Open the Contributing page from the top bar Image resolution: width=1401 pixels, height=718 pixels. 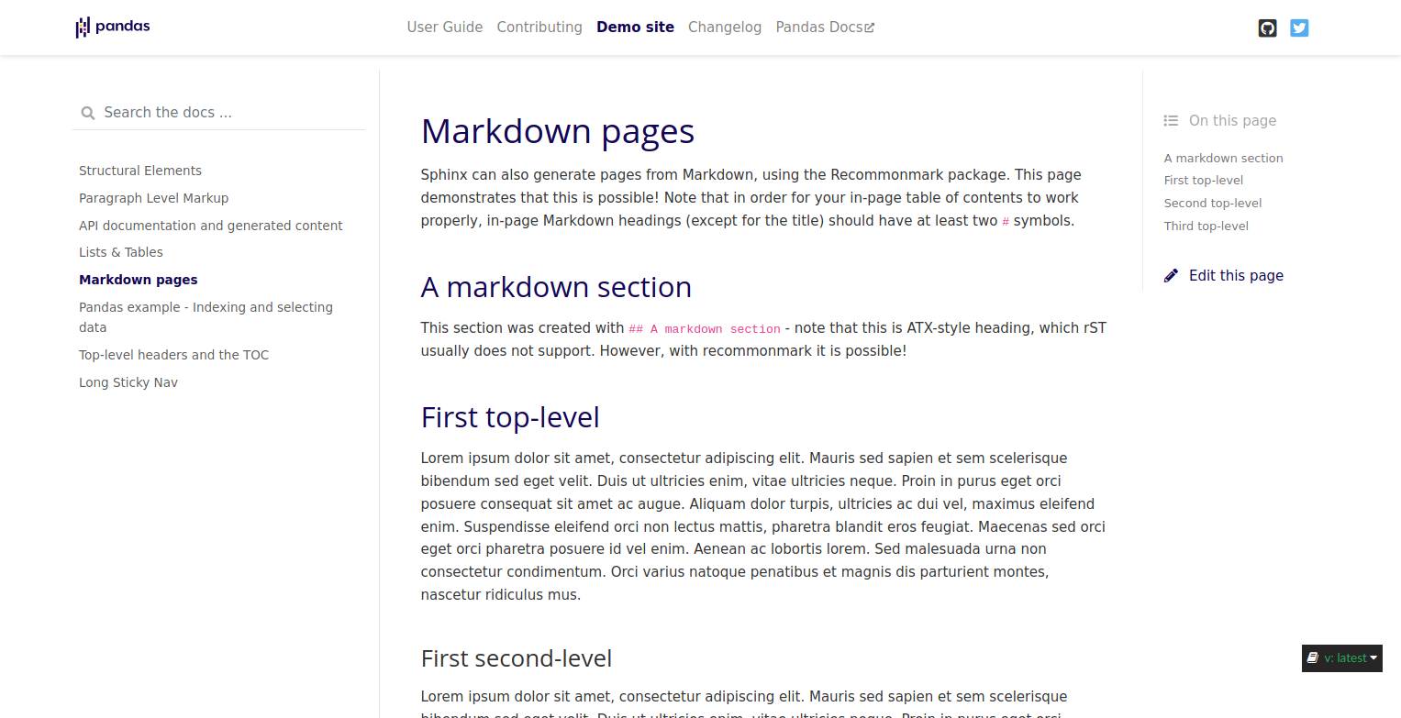[539, 27]
